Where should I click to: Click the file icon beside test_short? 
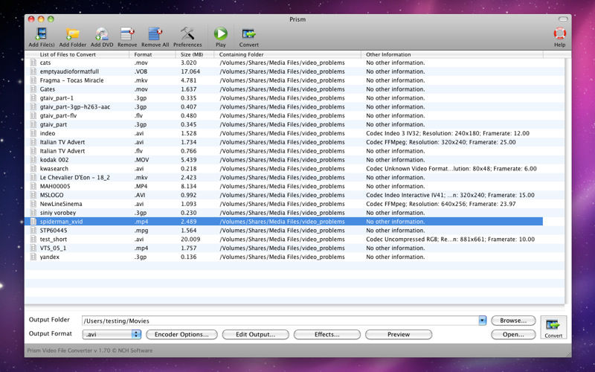(x=33, y=239)
